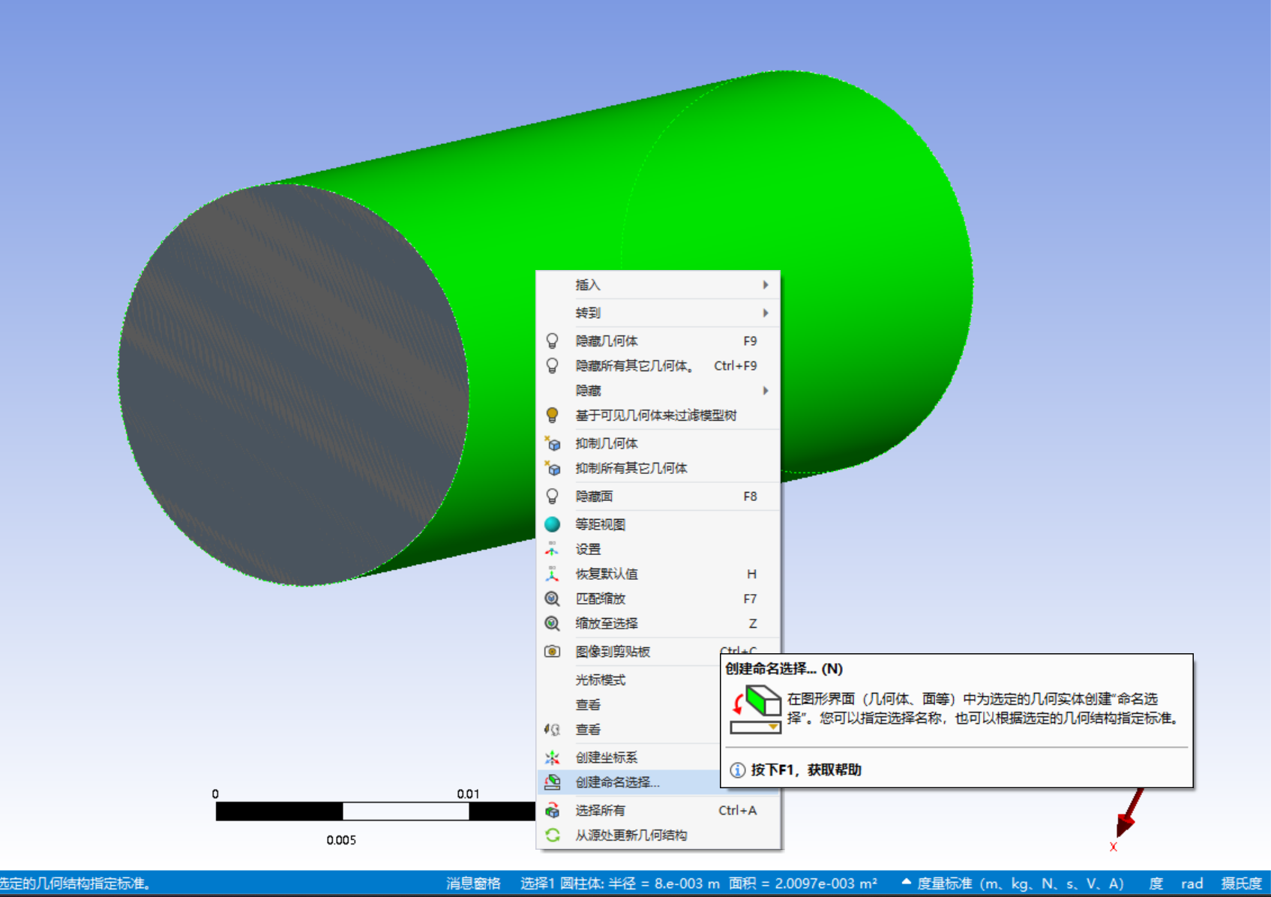Screen dimensions: 1271x897
Task: Open the 转到 submenu
Action: click(658, 313)
